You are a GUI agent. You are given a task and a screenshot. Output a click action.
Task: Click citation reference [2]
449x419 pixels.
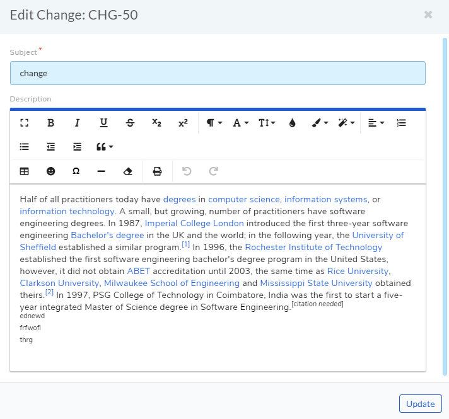pyautogui.click(x=50, y=292)
